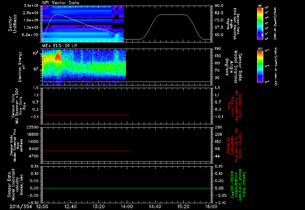The height and width of the screenshot is (210, 305).
Task: Click the 98 telemetry position tick label
Action: click(217, 149)
